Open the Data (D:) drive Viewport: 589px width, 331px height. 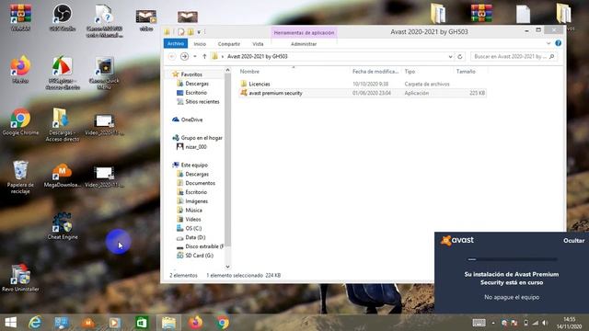(195, 237)
